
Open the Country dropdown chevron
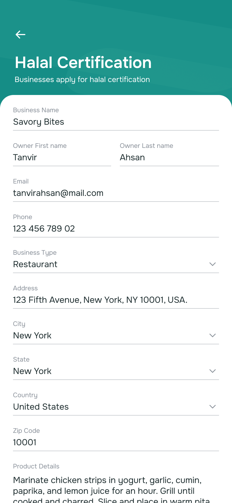(x=213, y=407)
